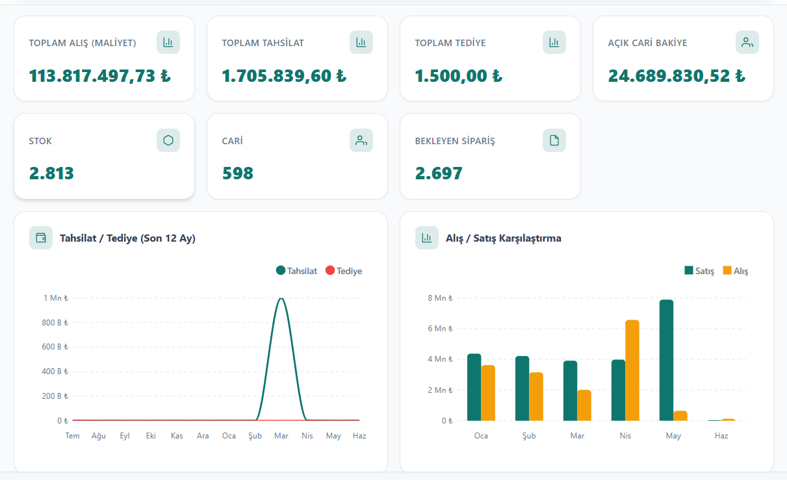787x480 pixels.
Task: Open the Bekleyen Sipariş card showing 2.697
Action: pyautogui.click(x=490, y=157)
